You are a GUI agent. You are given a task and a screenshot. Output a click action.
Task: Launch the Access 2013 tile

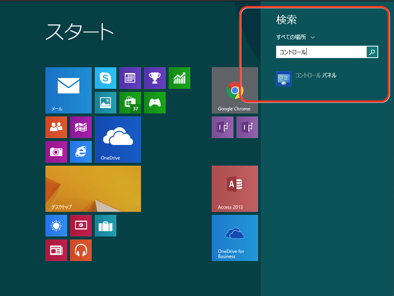pyautogui.click(x=235, y=189)
